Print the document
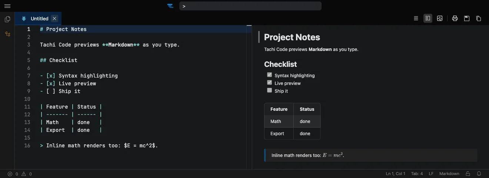 455,18
